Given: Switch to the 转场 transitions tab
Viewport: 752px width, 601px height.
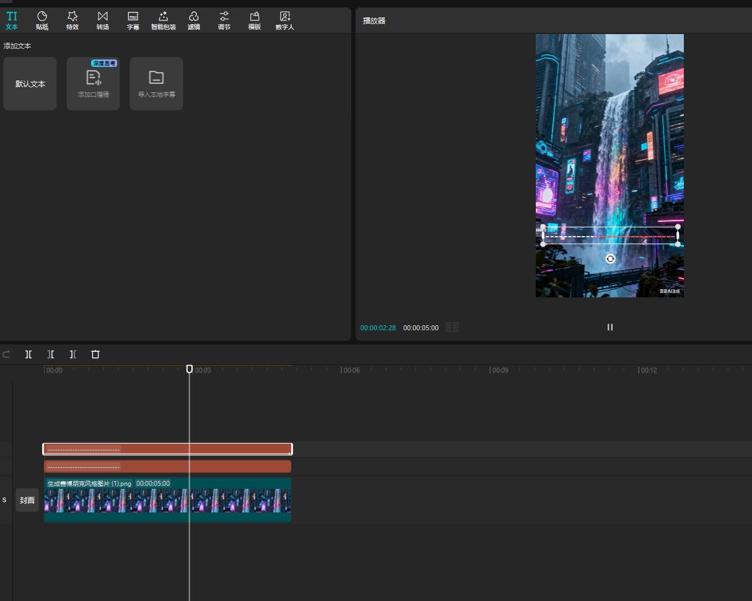Looking at the screenshot, I should click(103, 20).
